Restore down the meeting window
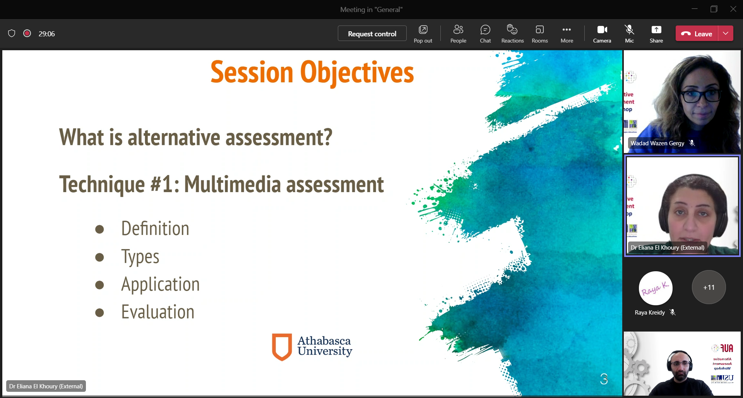Image resolution: width=743 pixels, height=398 pixels. click(714, 9)
